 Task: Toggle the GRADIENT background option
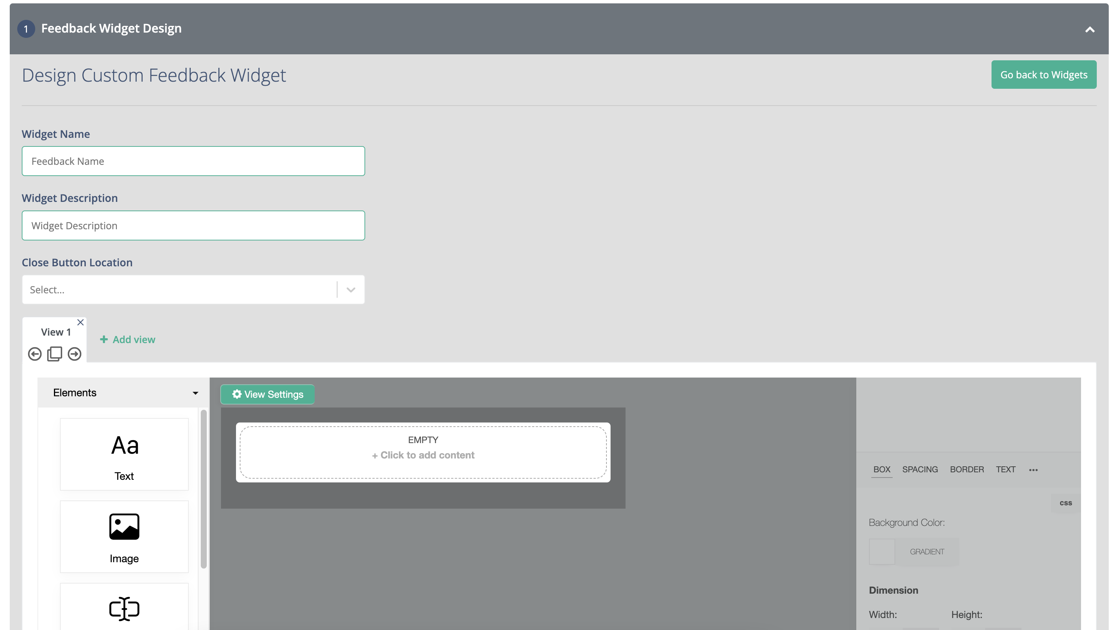pos(927,552)
